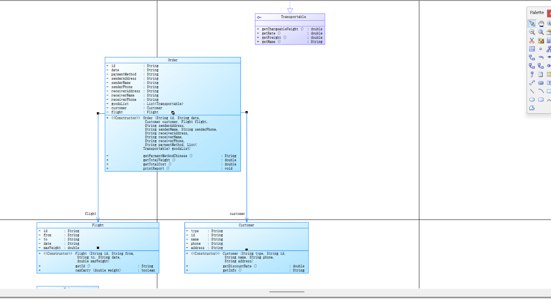Select the Pointer tool in Palette
The width and height of the screenshot is (551, 299).
(532, 23)
